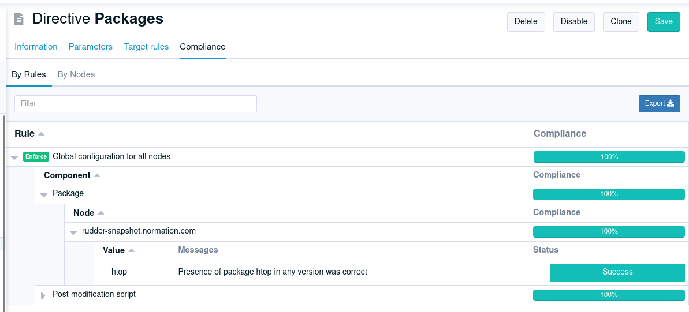689x312 pixels.
Task: Save the directive
Action: pos(664,21)
